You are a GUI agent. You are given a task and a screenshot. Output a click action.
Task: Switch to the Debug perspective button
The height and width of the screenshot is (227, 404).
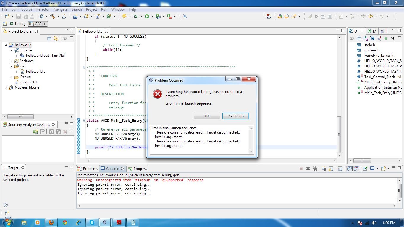[18, 24]
